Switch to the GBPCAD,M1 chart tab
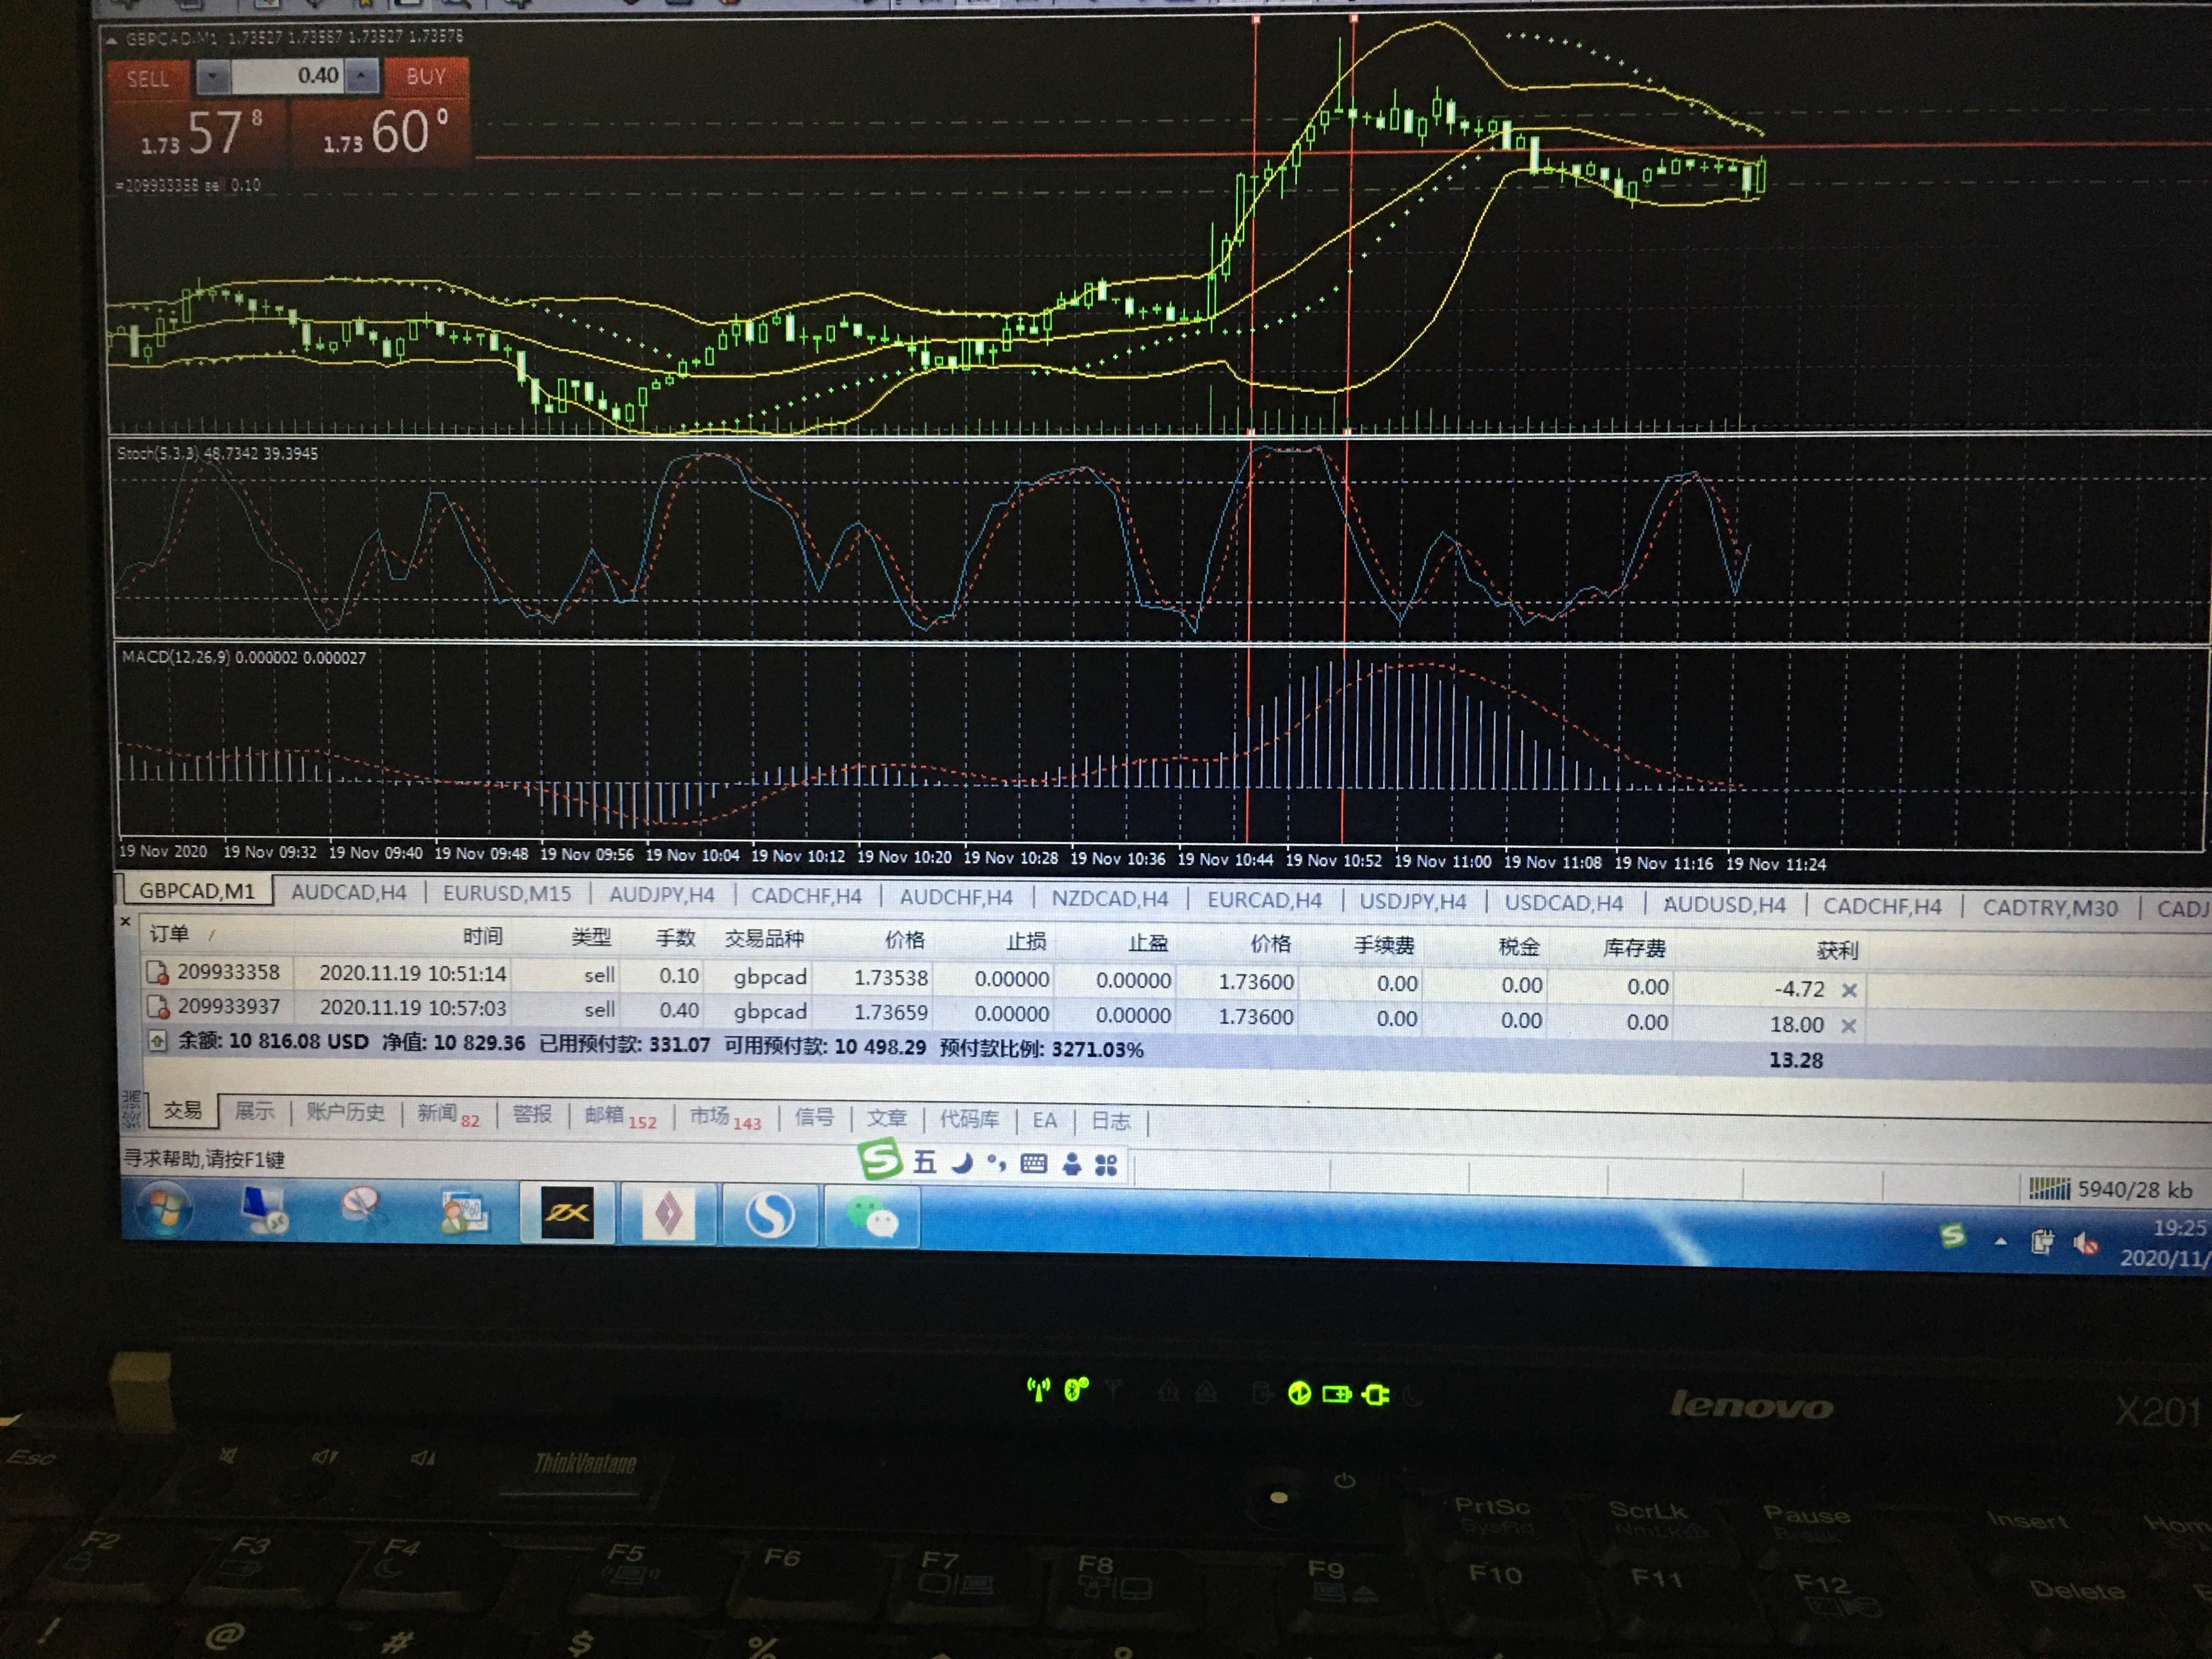 click(x=196, y=890)
